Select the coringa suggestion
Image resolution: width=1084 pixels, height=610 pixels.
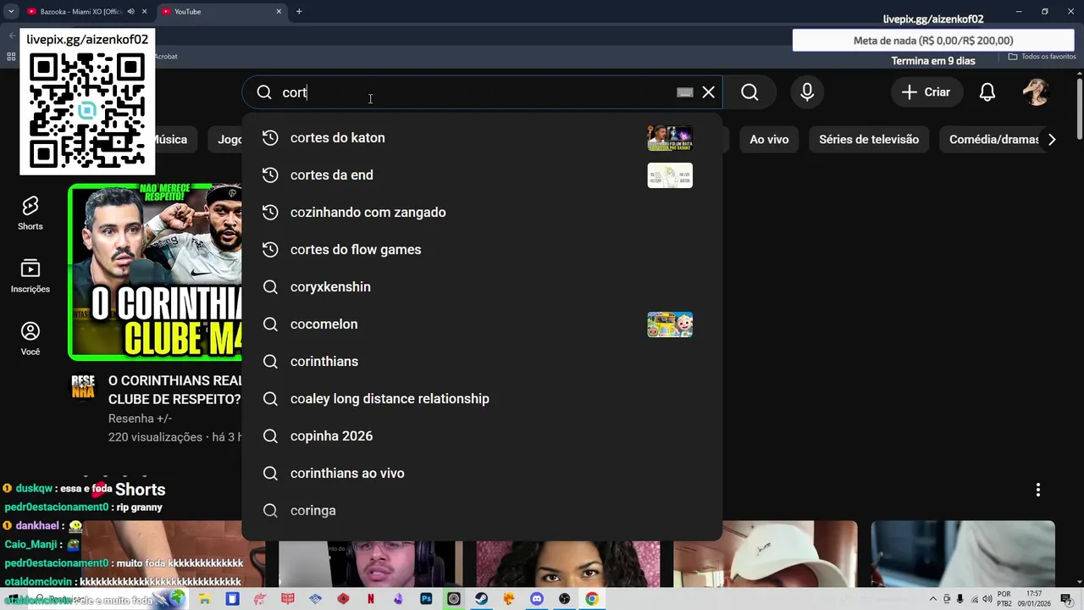click(482, 511)
